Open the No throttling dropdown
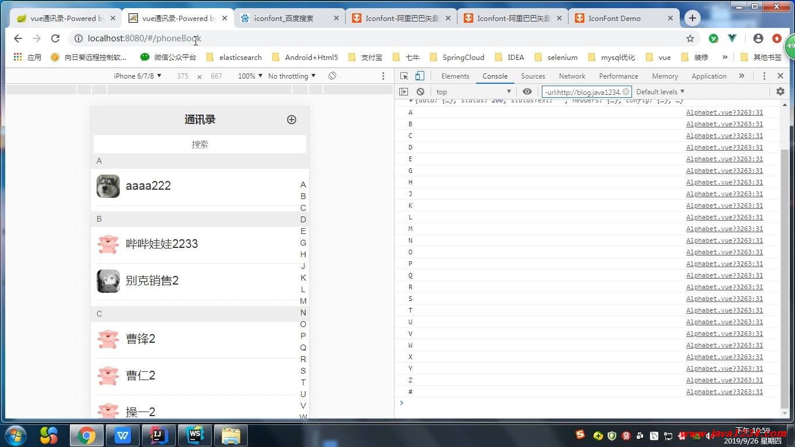This screenshot has height=447, width=795. point(292,76)
